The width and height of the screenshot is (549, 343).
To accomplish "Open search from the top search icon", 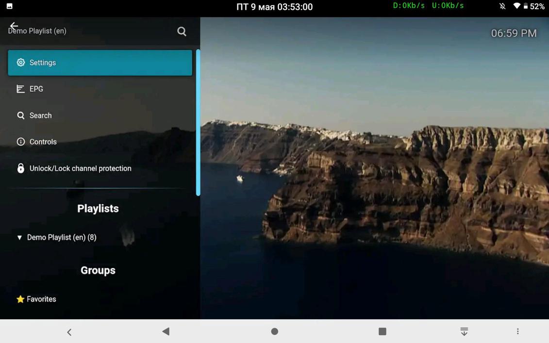I will pos(182,31).
